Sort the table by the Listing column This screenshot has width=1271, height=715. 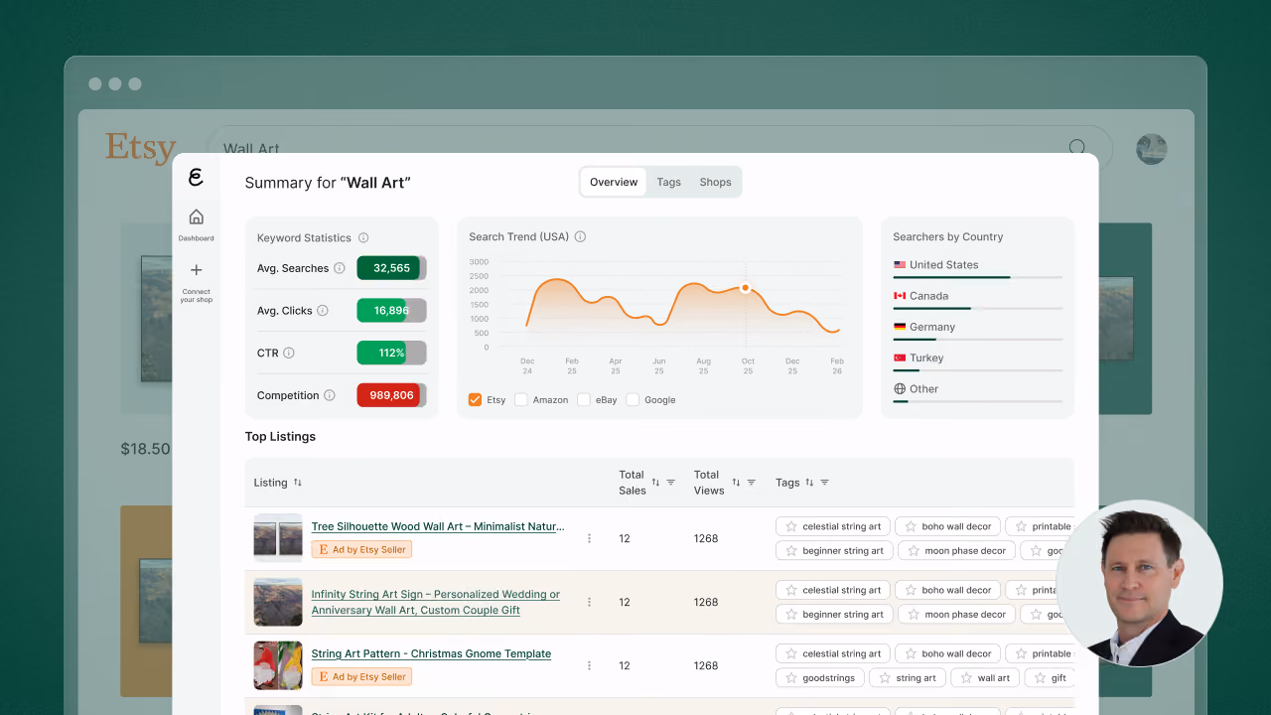(298, 483)
